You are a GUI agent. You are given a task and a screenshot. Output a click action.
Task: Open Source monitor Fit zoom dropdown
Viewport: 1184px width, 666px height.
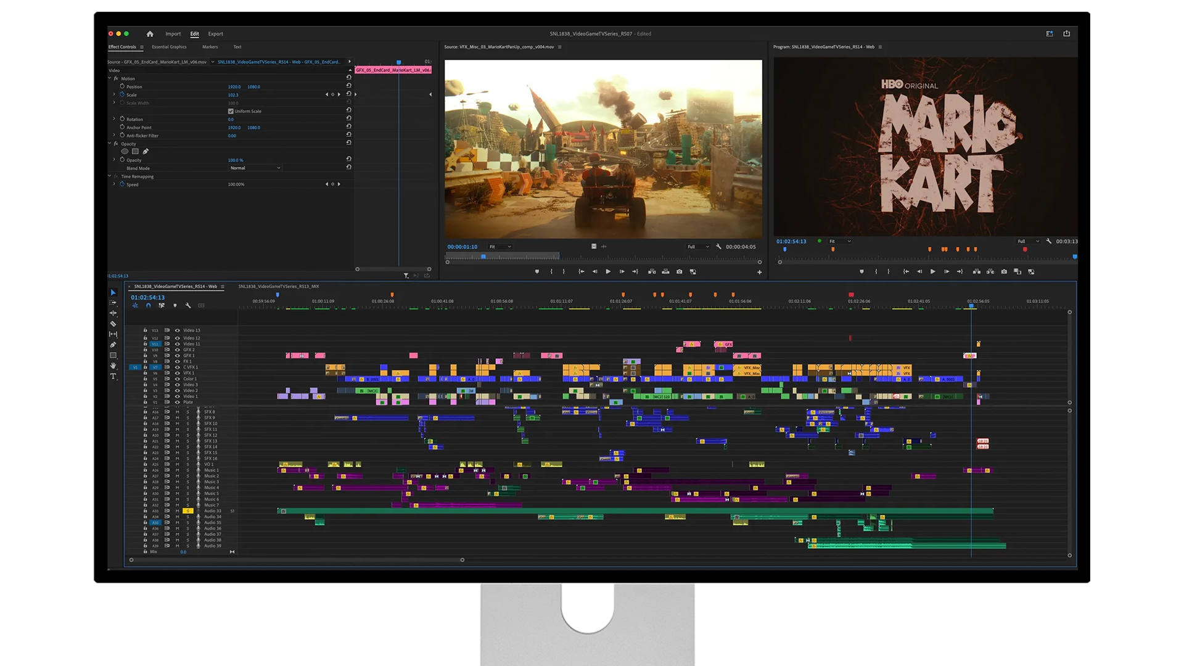tap(500, 247)
